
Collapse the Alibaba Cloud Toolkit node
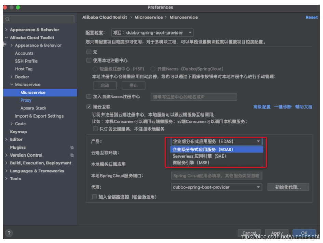pyautogui.click(x=6, y=38)
